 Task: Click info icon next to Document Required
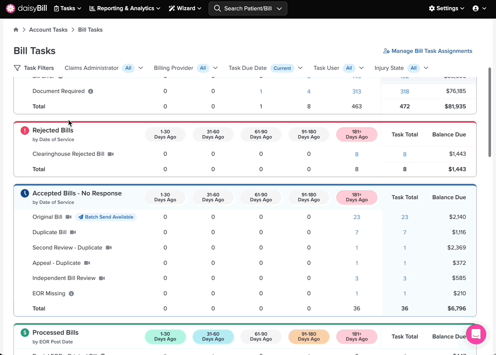90,91
